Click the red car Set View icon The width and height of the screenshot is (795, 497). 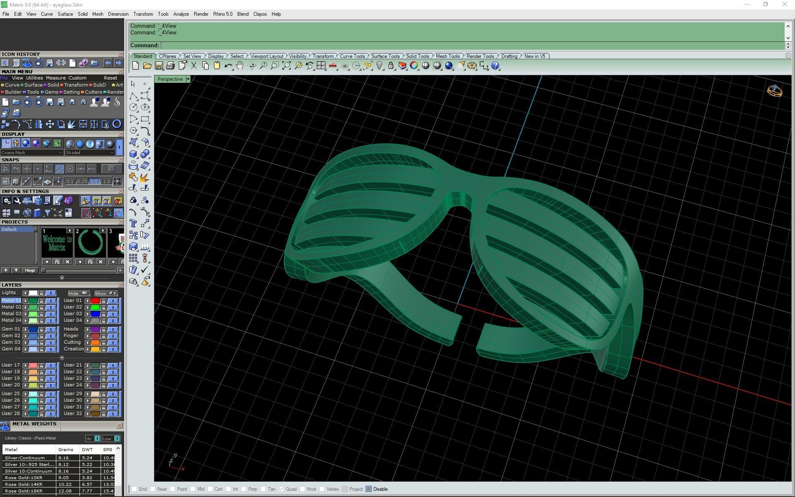click(332, 65)
